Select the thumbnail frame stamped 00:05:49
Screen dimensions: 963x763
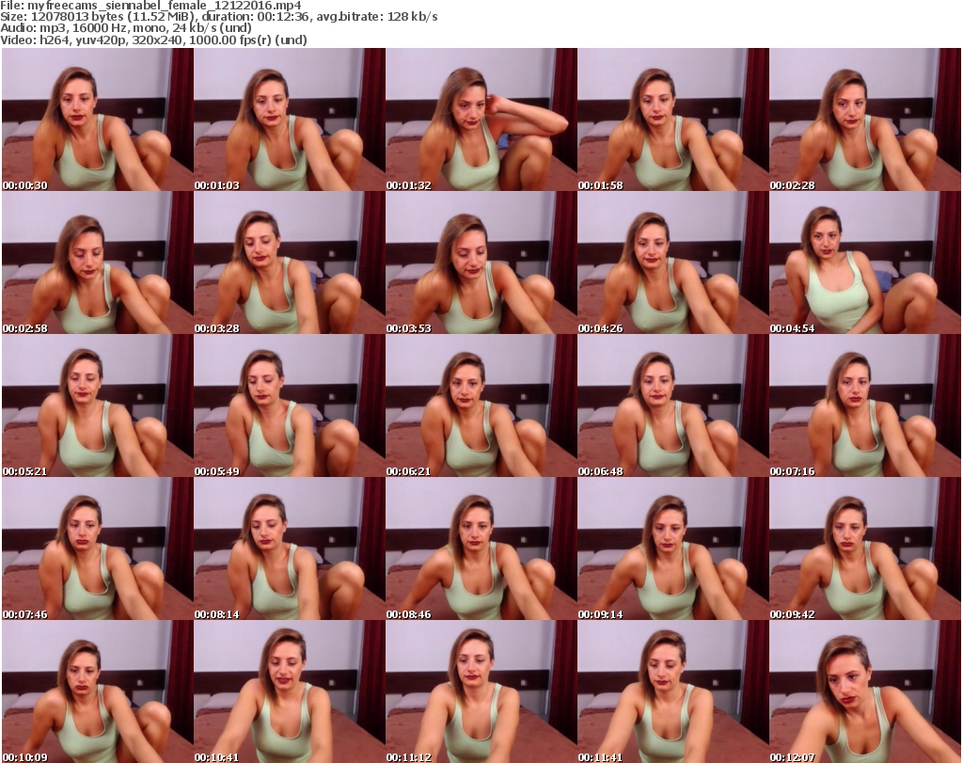point(290,405)
